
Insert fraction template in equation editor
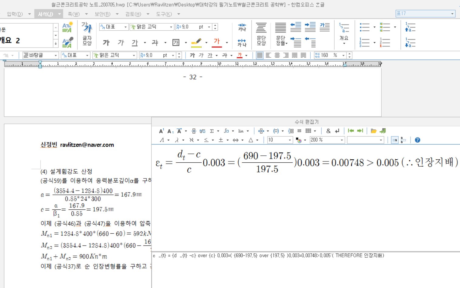pos(194,131)
